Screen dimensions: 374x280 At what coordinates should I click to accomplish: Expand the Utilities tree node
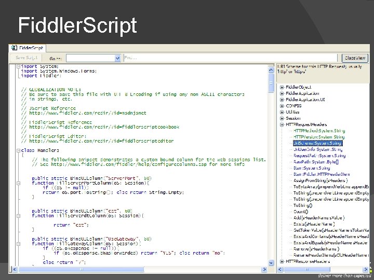pos(282,112)
